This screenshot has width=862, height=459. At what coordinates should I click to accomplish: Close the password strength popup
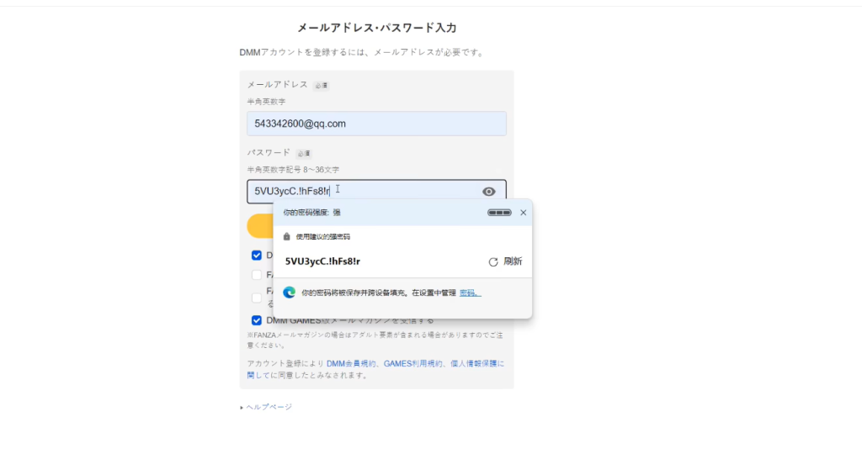click(x=524, y=213)
